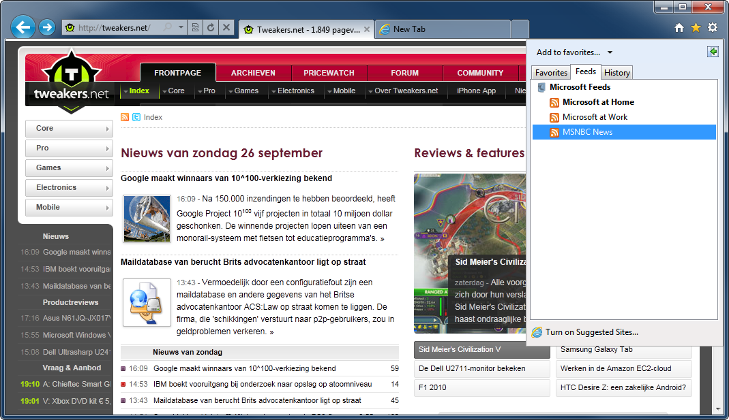Go back with the Back arrow button
This screenshot has height=420, width=729.
pyautogui.click(x=23, y=27)
